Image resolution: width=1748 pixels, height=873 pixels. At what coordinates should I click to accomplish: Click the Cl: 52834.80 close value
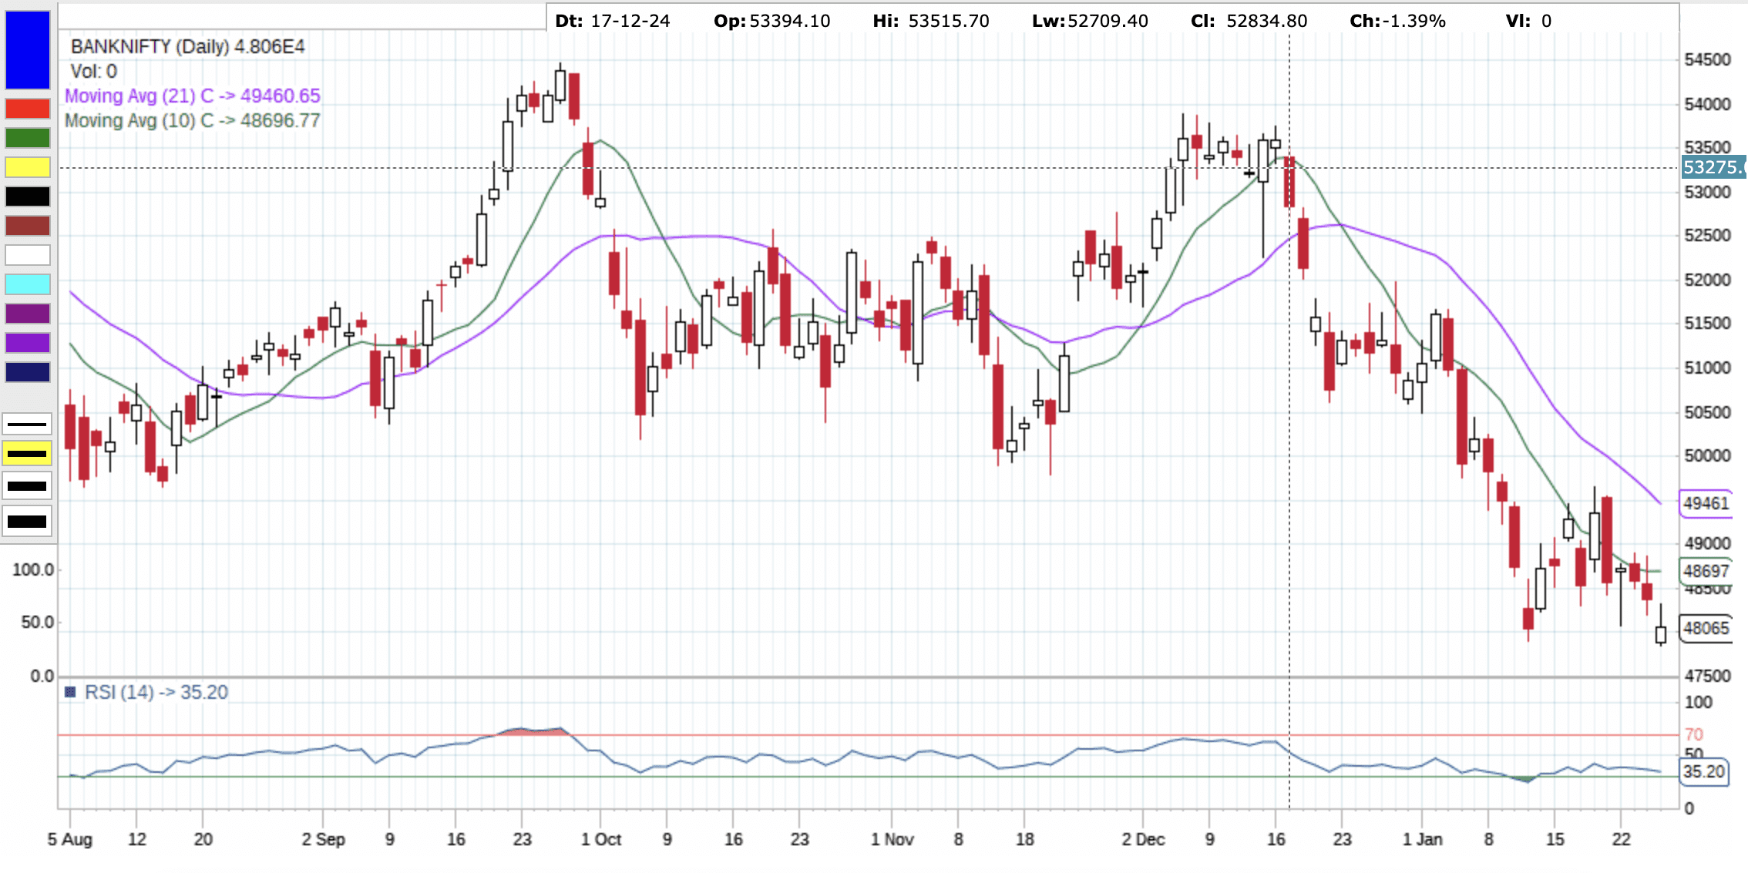click(x=1249, y=21)
